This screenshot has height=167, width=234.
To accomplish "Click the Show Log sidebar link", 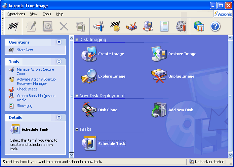I will [24, 106].
